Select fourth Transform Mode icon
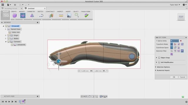Image resolution: width=188 pixels, height=105 pixels. coord(182,44)
